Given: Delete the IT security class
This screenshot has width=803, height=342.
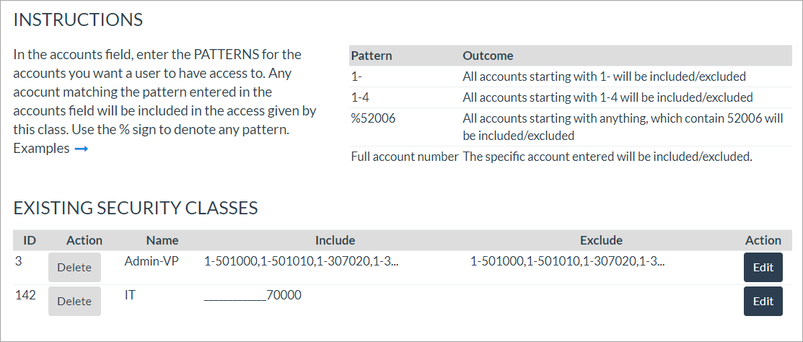Looking at the screenshot, I should (x=74, y=301).
